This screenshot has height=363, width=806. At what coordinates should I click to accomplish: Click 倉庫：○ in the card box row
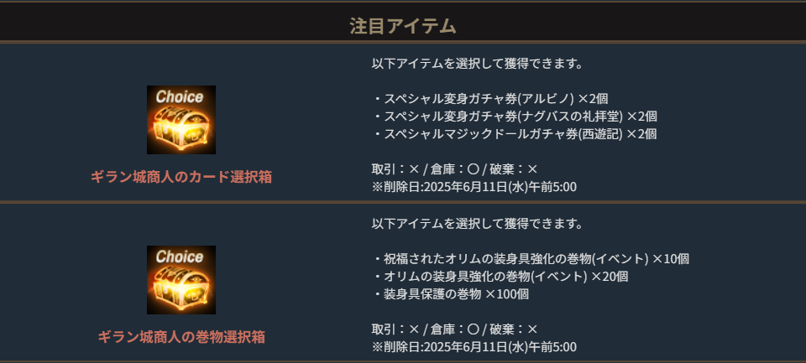coord(454,169)
